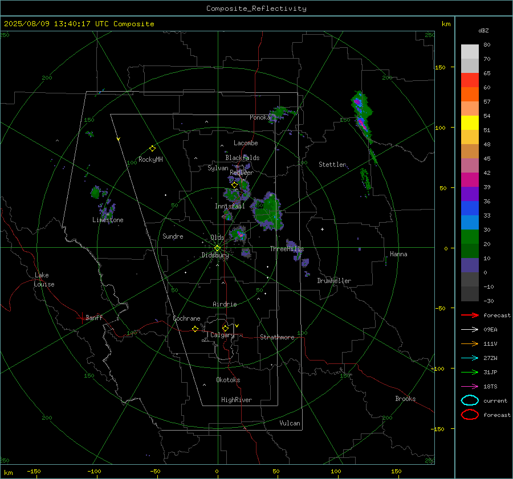Click the Olds town label
The width and height of the screenshot is (513, 479).
(217, 238)
